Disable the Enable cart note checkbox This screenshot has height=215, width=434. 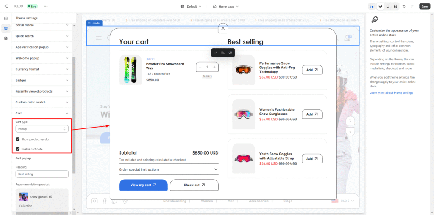[18, 149]
